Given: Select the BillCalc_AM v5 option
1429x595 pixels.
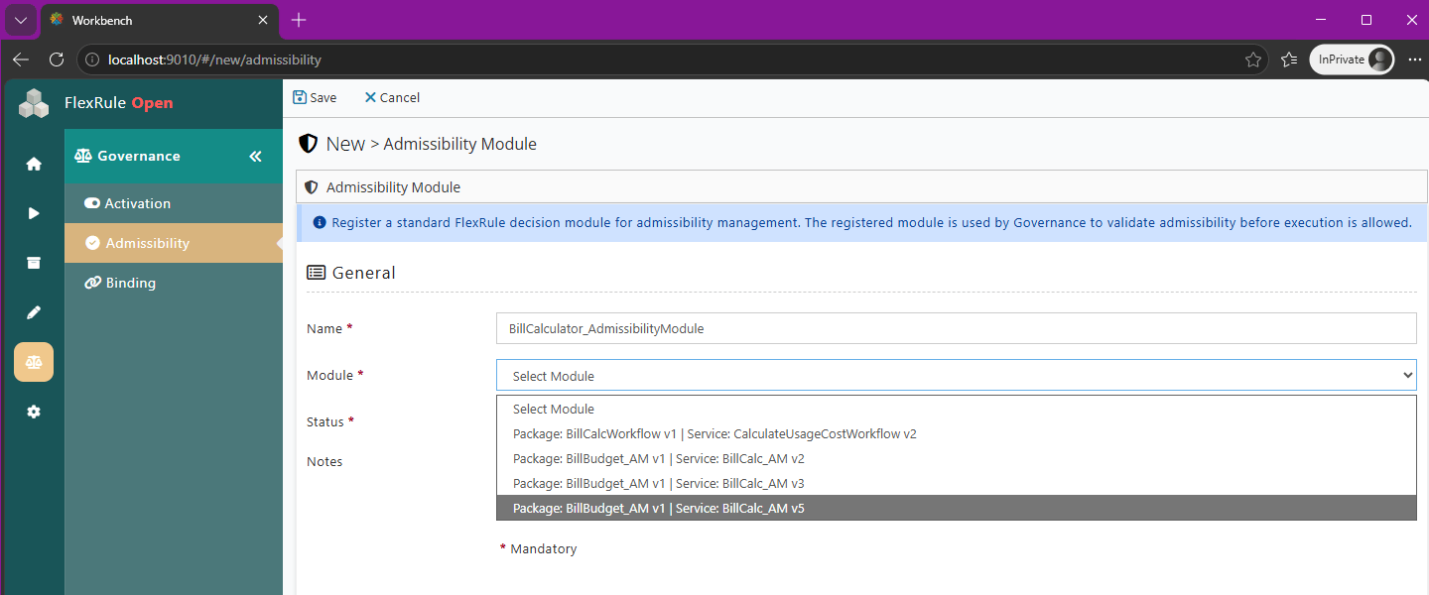Looking at the screenshot, I should pos(957,508).
